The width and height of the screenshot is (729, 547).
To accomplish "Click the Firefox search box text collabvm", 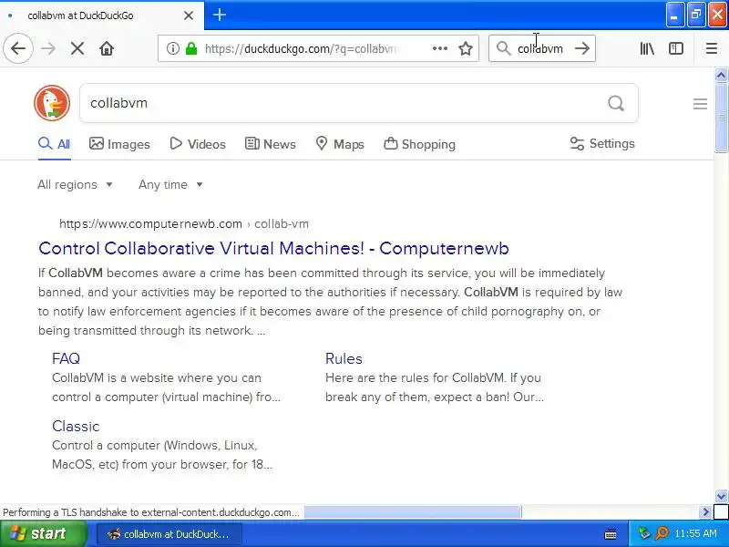I will [540, 48].
